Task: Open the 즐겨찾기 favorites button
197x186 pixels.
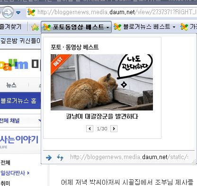Action: tap(11, 27)
